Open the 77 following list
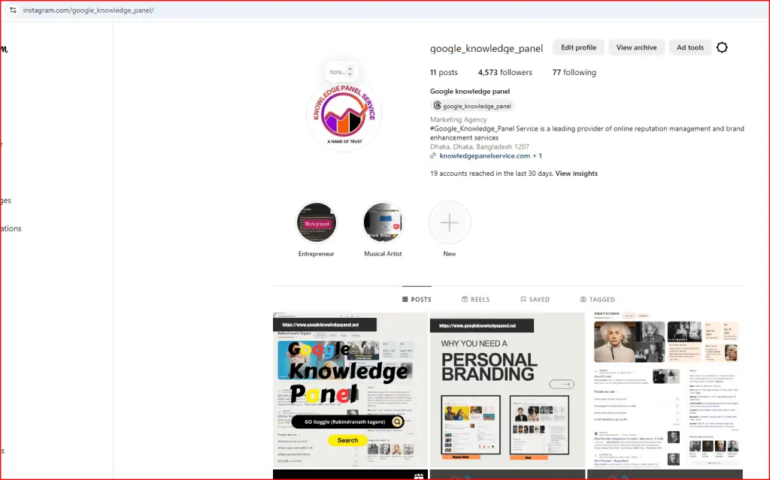Image resolution: width=770 pixels, height=480 pixels. [x=574, y=72]
